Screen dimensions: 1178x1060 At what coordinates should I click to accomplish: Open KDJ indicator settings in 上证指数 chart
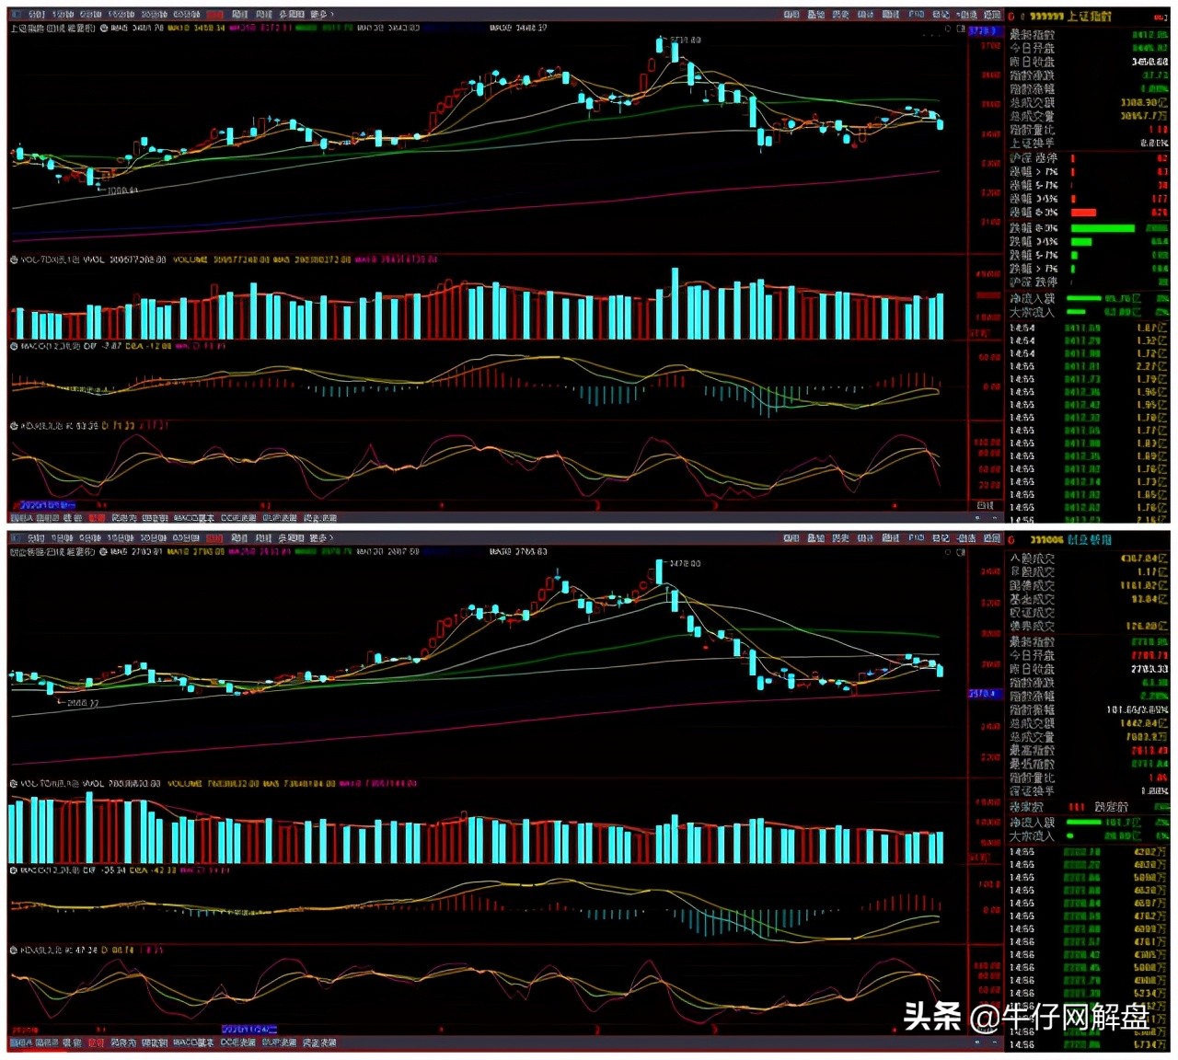click(14, 426)
